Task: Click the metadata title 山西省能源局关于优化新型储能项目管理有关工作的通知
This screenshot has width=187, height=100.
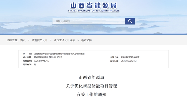Action: [59, 54]
